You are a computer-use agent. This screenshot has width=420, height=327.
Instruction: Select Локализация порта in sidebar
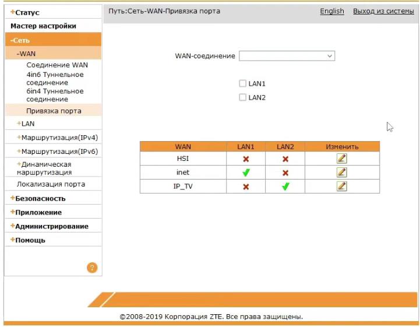[51, 184]
